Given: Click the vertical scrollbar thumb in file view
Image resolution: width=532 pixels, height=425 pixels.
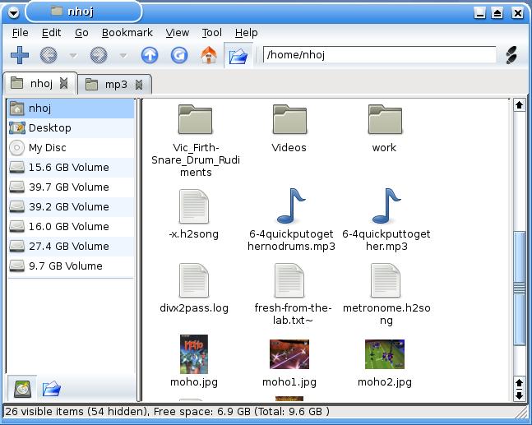Looking at the screenshot, I should pos(519,288).
